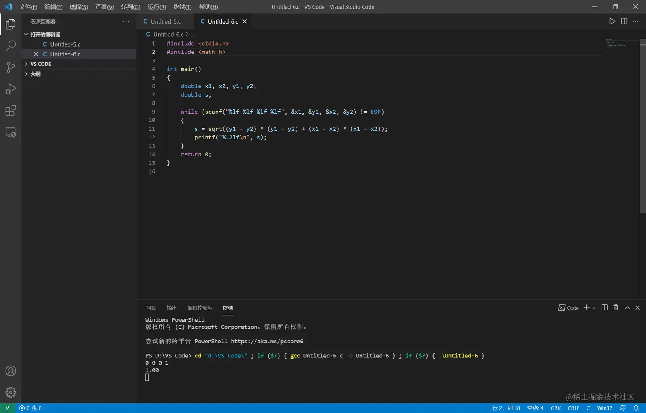Split the editor to the right

coord(624,21)
